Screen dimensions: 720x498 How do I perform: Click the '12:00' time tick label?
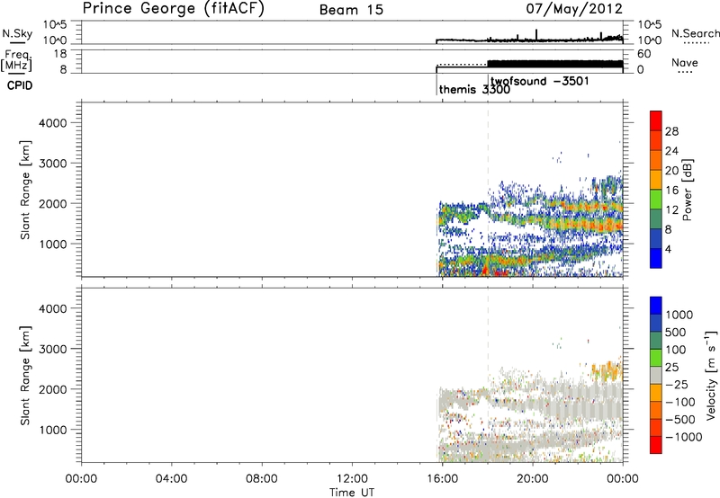click(352, 479)
